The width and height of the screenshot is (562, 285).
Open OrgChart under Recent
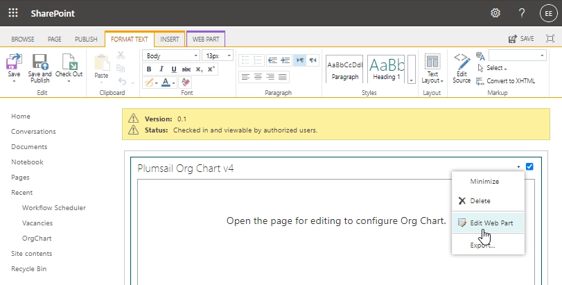37,239
